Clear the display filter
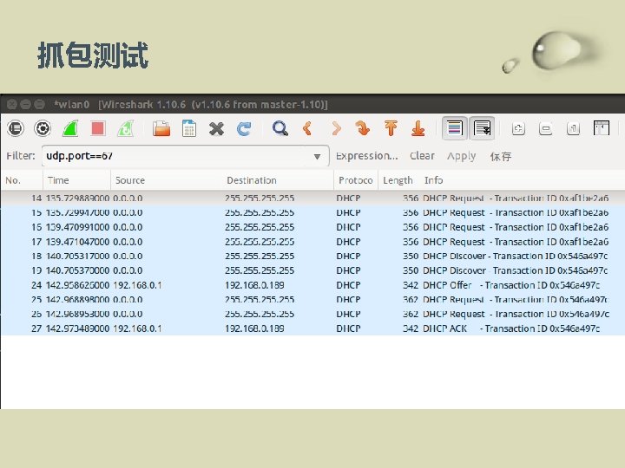Viewport: 625px width, 468px height. [422, 156]
